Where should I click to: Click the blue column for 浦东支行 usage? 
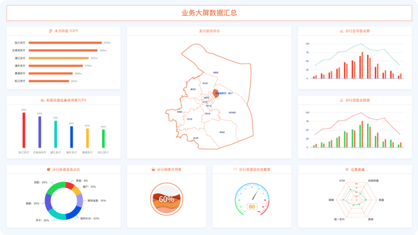(71, 137)
